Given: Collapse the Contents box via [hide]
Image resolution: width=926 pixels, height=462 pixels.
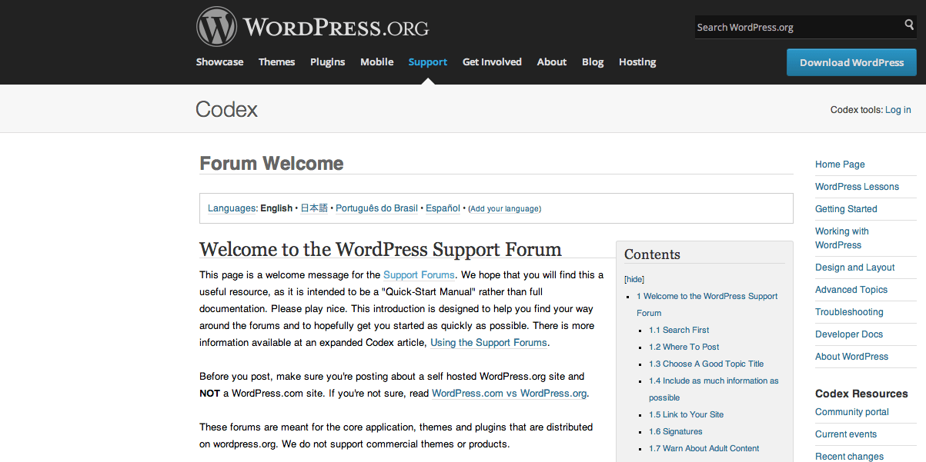Looking at the screenshot, I should click(634, 278).
